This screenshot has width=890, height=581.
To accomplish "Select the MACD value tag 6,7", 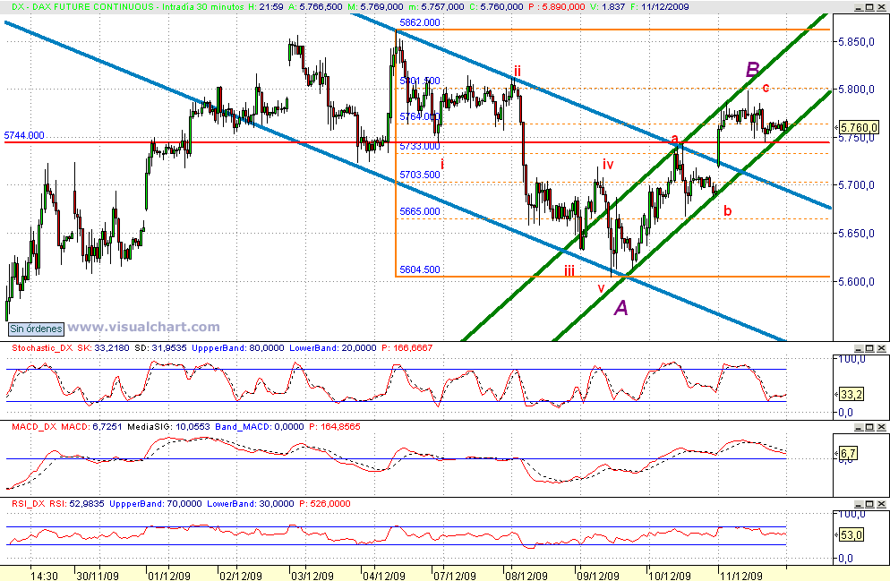I will click(x=848, y=453).
